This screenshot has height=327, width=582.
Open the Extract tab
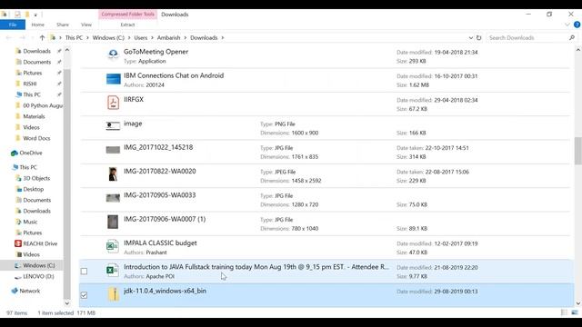click(x=127, y=25)
